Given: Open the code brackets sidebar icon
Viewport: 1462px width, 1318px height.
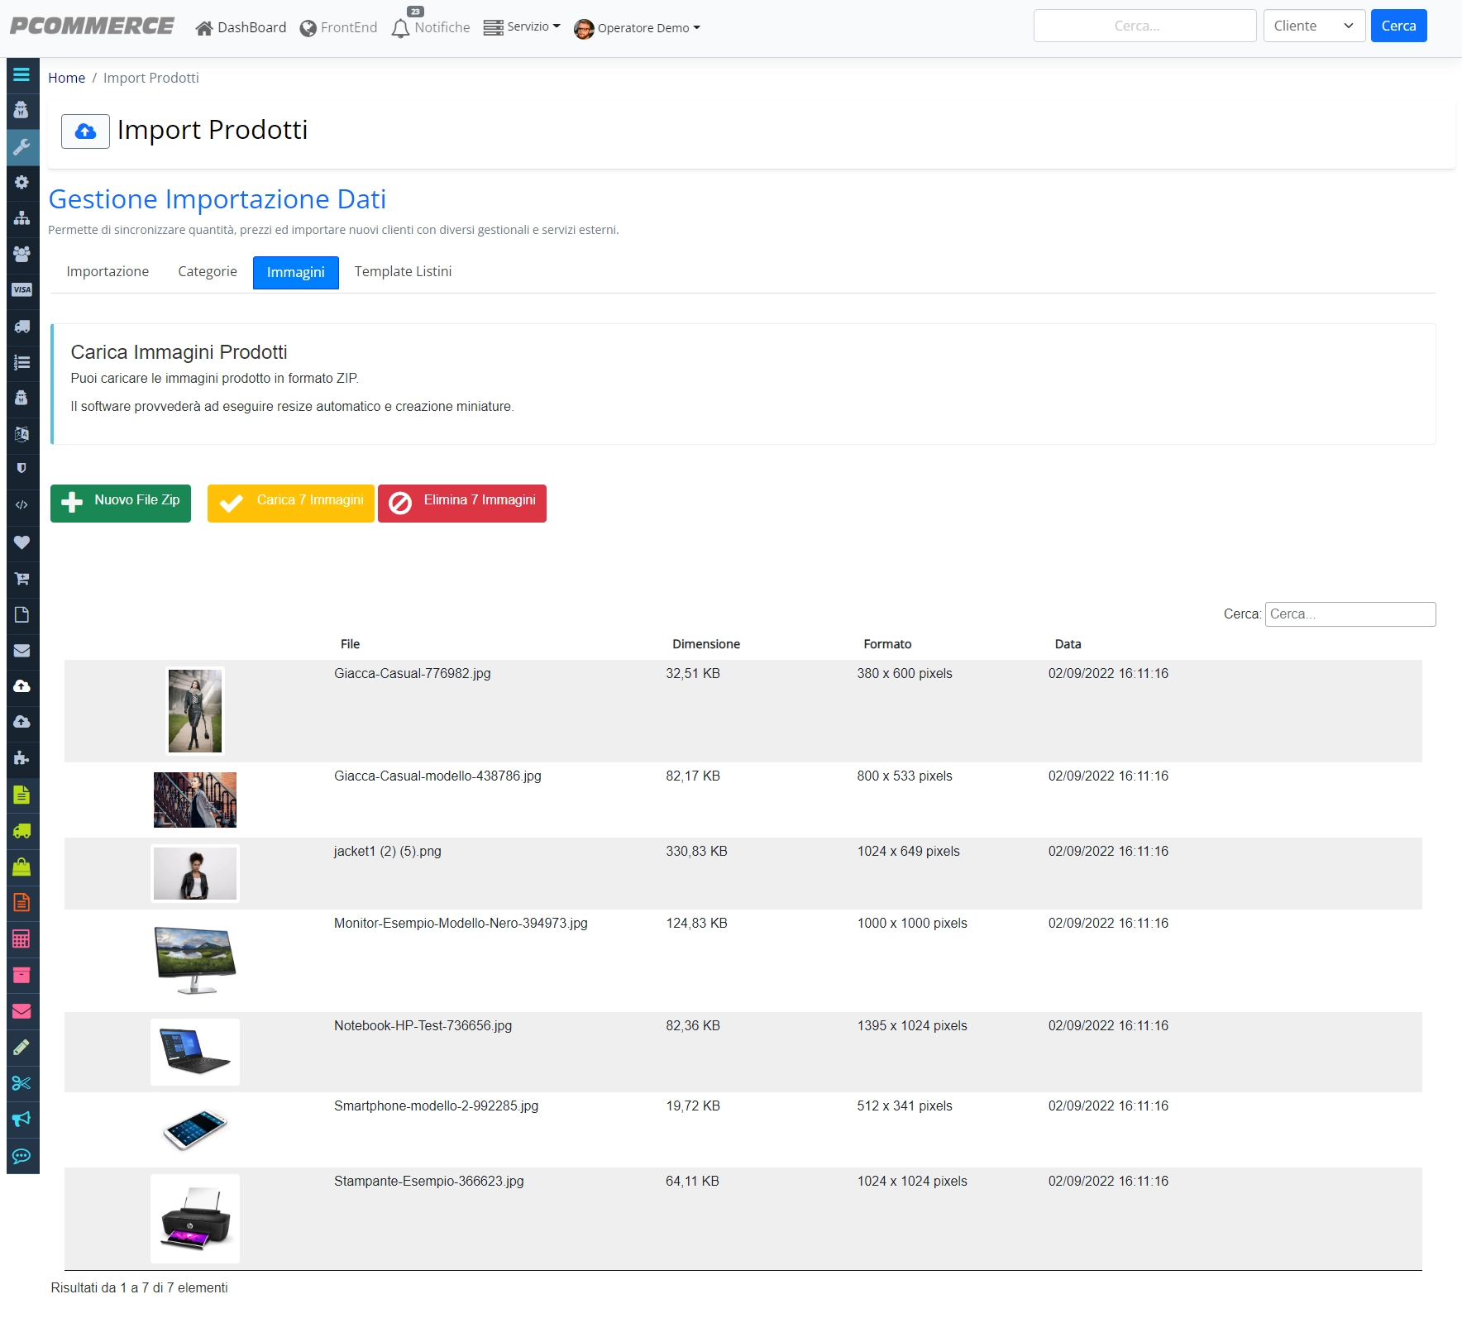Looking at the screenshot, I should 21,504.
